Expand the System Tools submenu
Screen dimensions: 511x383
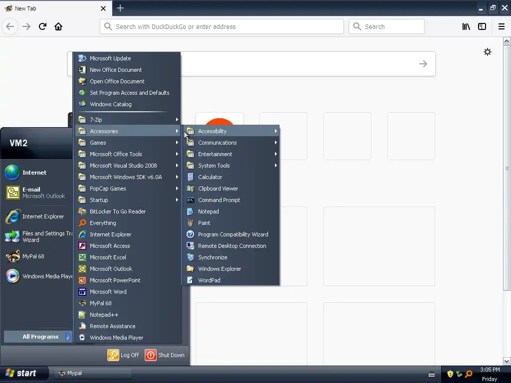tap(232, 166)
